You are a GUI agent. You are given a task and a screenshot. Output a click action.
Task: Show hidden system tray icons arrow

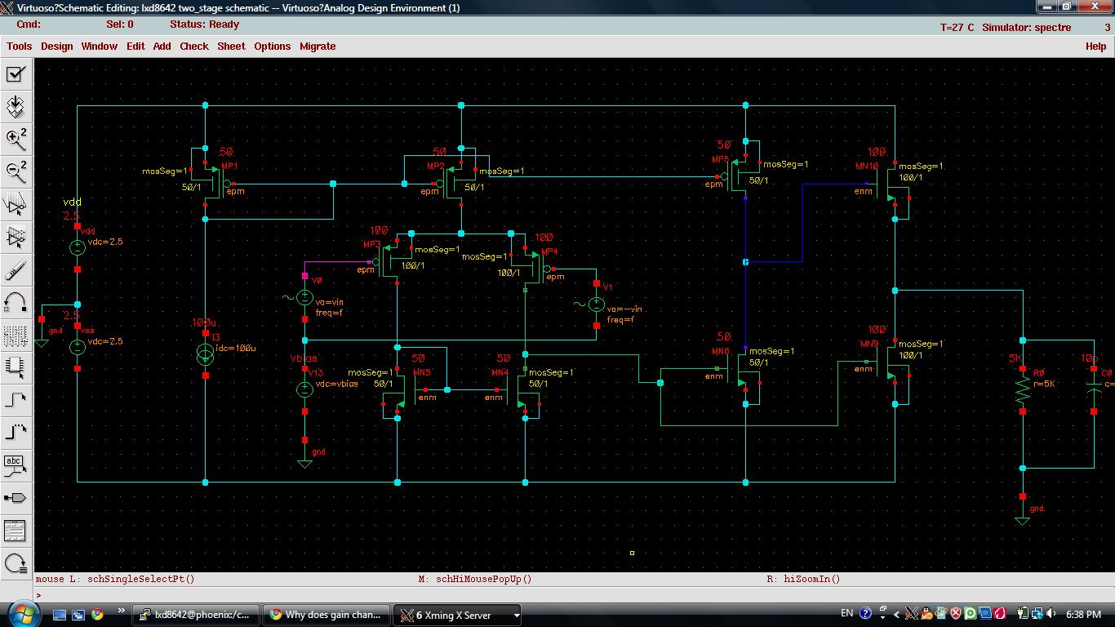pyautogui.click(x=896, y=614)
